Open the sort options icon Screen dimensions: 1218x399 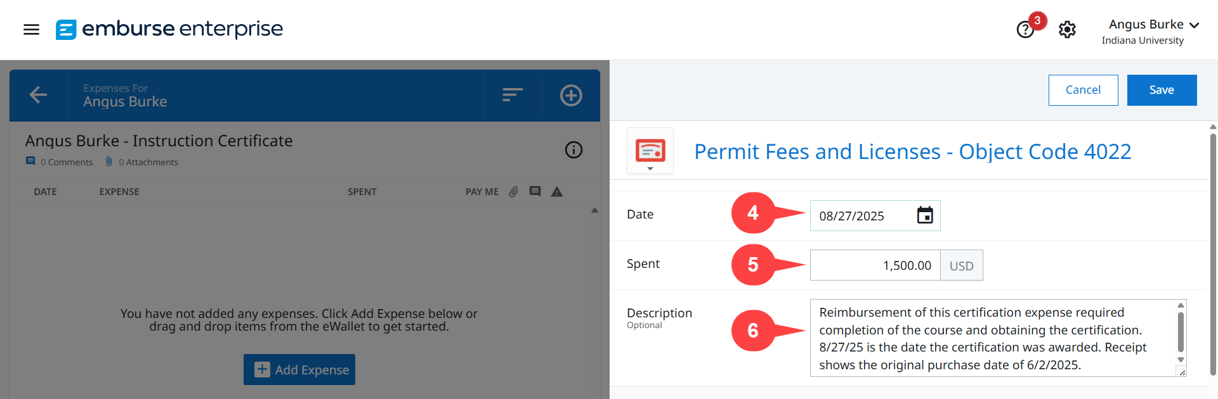(x=512, y=95)
